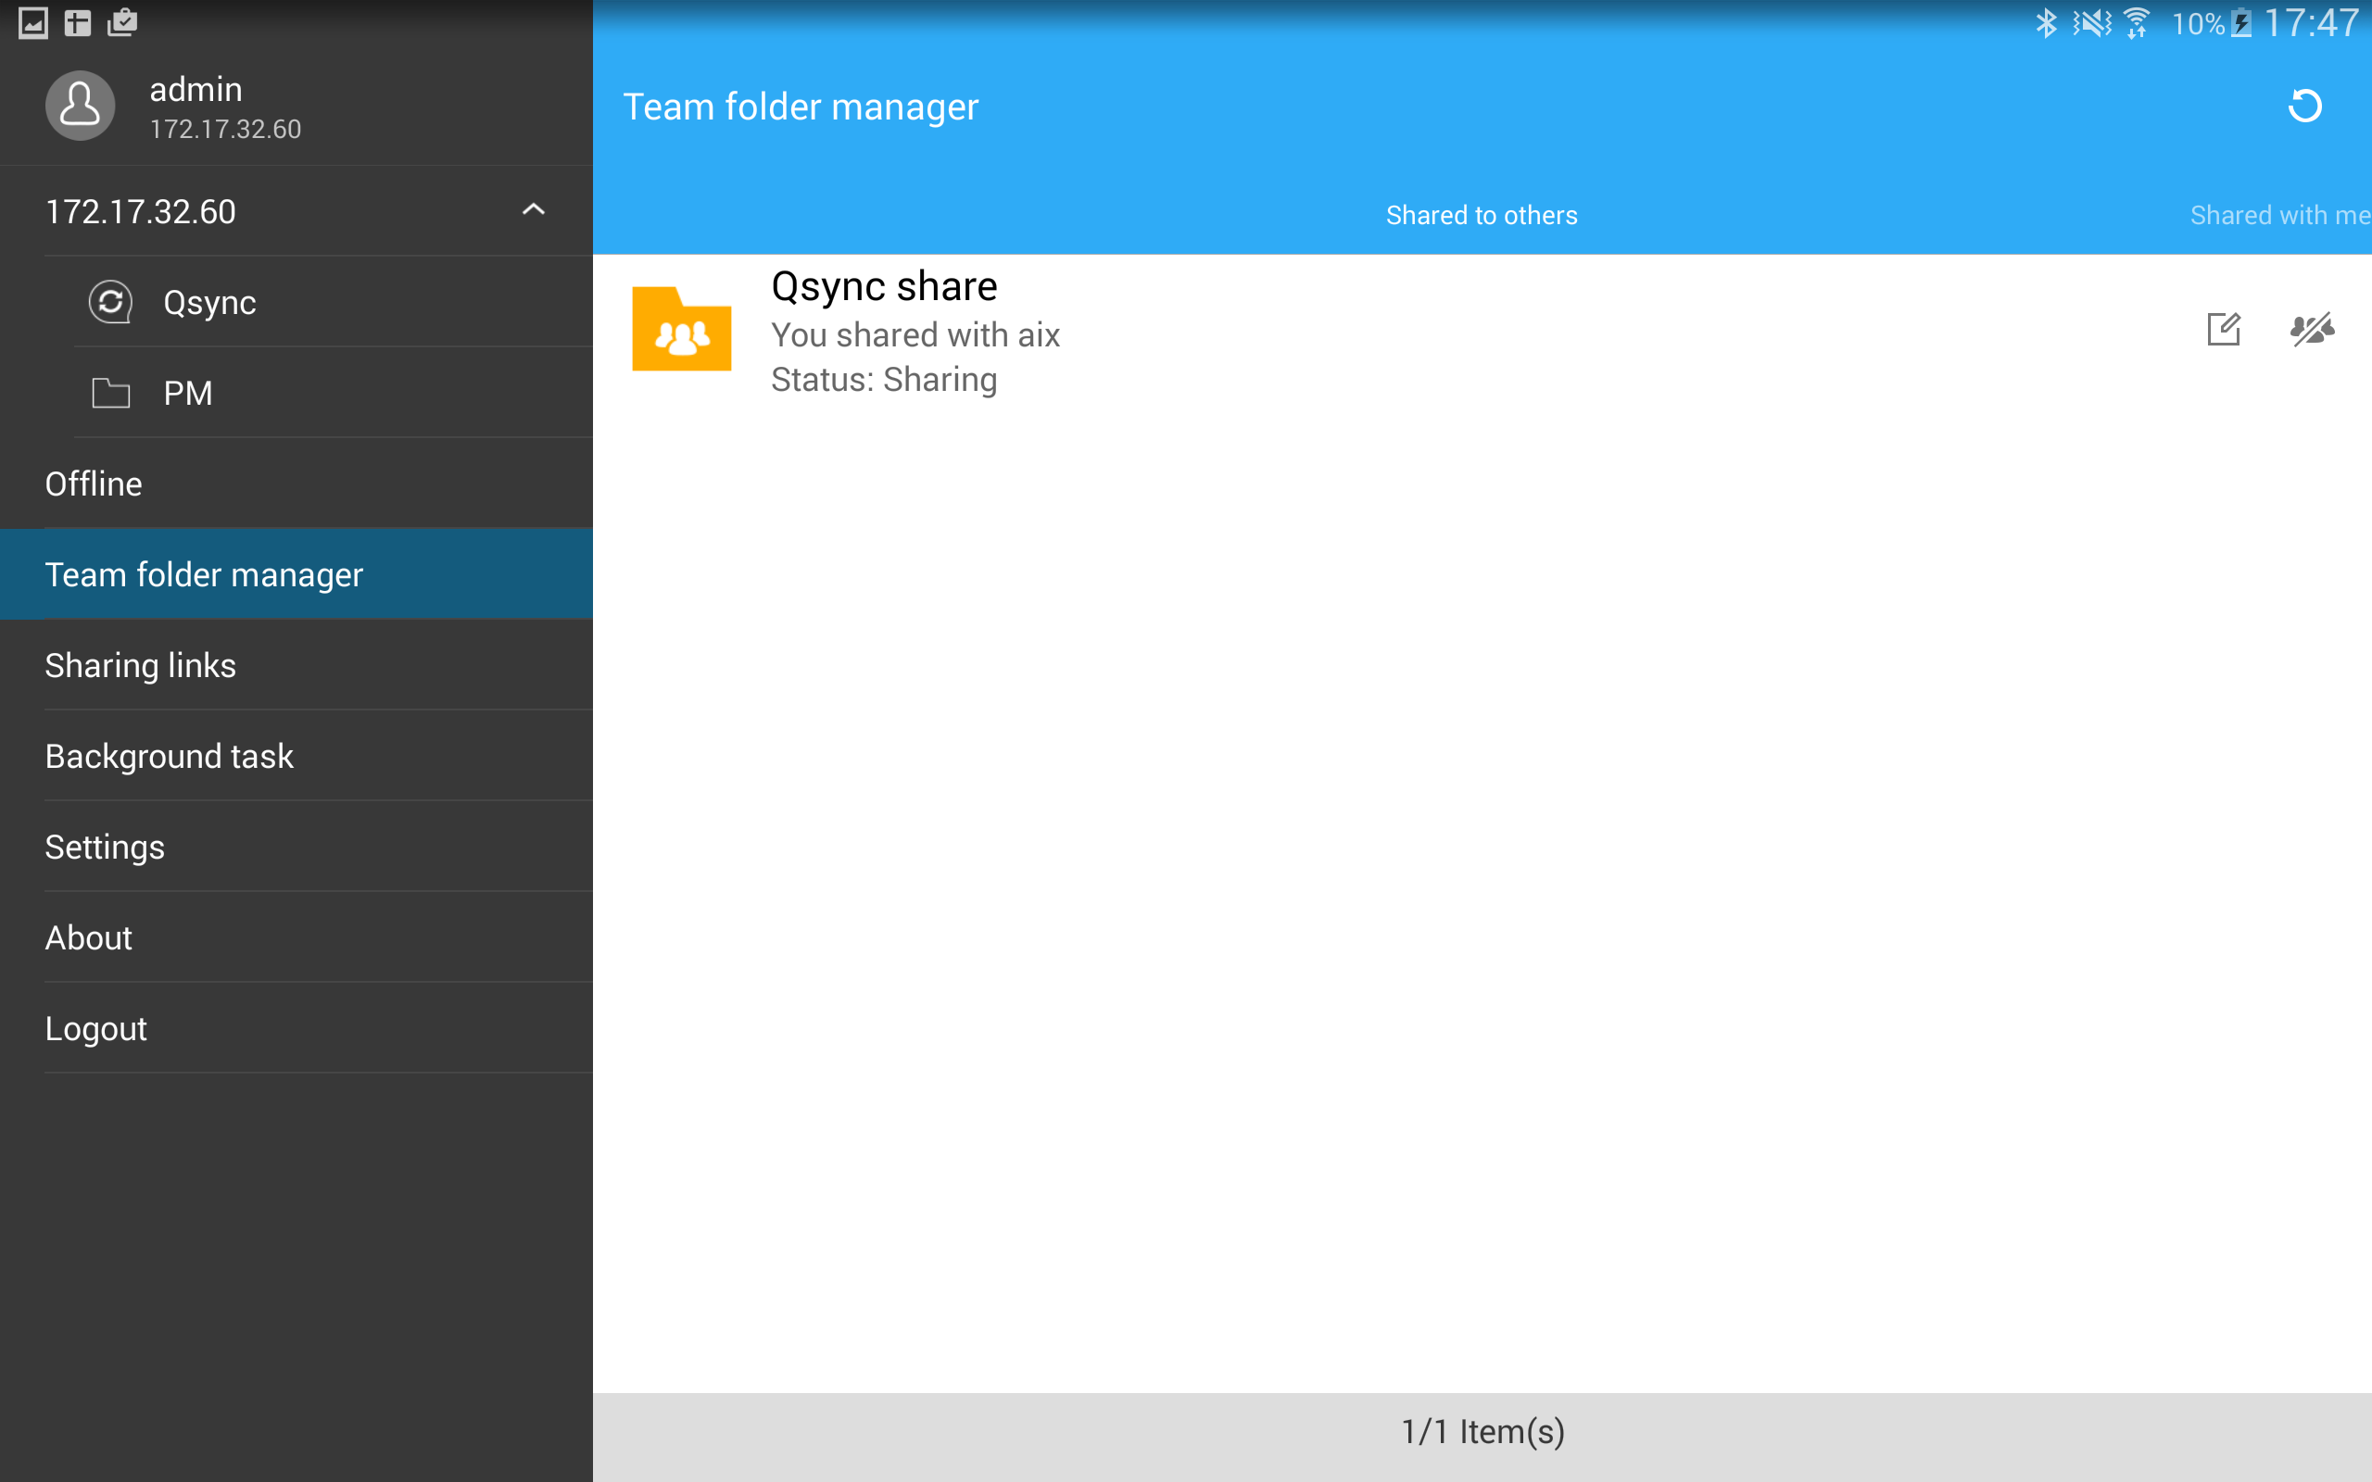2372x1482 pixels.
Task: Open Background task menu item
Action: [169, 756]
